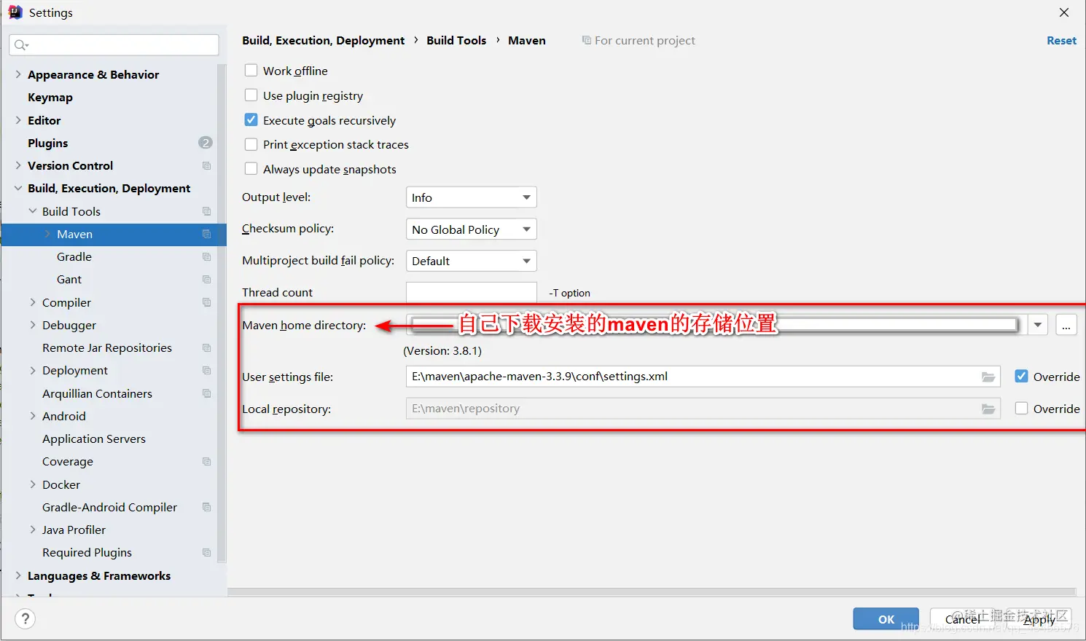This screenshot has height=641, width=1086.
Task: Collapse Build, Execution, Deployment section
Action: (x=18, y=189)
